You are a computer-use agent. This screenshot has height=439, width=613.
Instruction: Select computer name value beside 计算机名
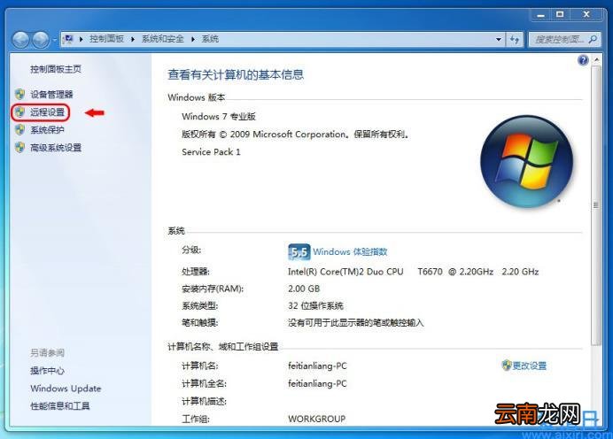pos(317,366)
